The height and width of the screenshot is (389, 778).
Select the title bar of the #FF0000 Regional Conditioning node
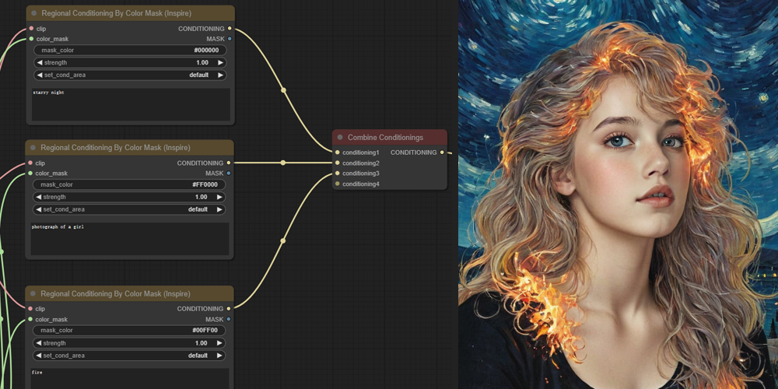tap(129, 147)
